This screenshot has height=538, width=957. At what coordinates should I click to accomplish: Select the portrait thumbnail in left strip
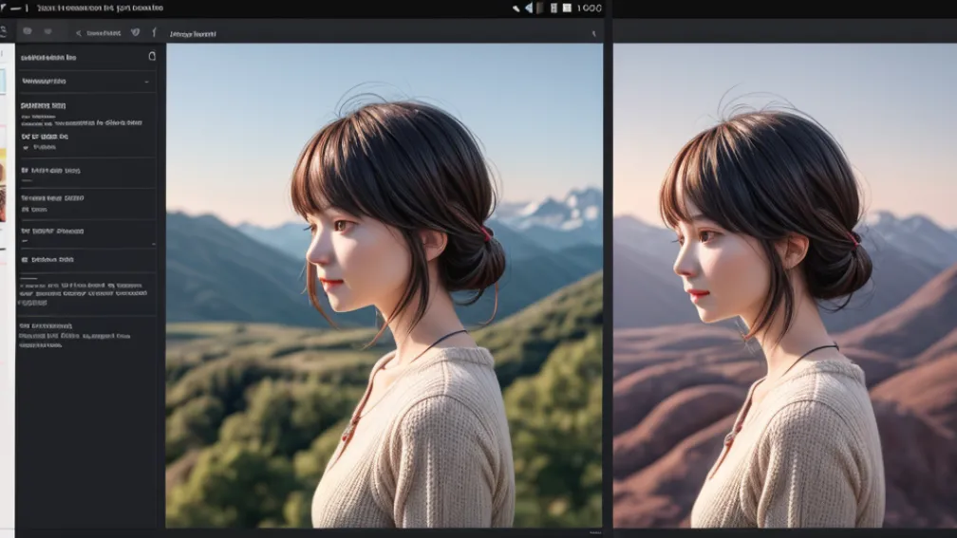click(3, 185)
